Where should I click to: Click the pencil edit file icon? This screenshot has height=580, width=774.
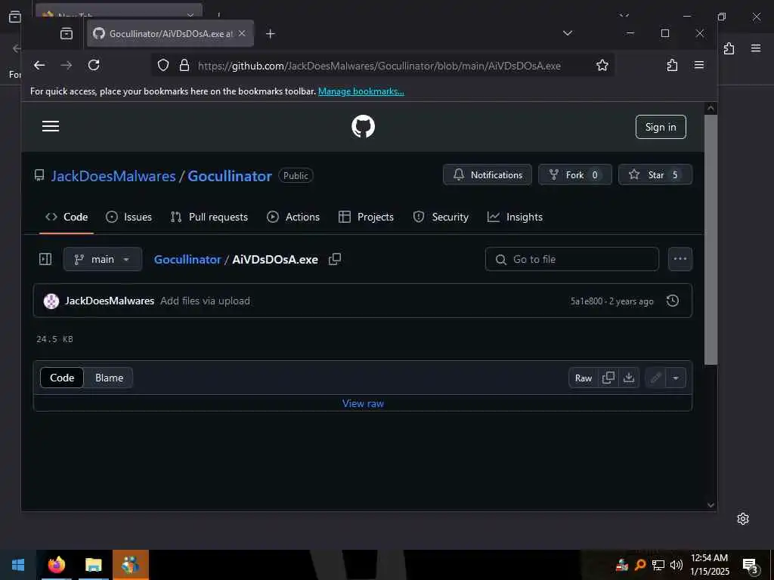655,378
